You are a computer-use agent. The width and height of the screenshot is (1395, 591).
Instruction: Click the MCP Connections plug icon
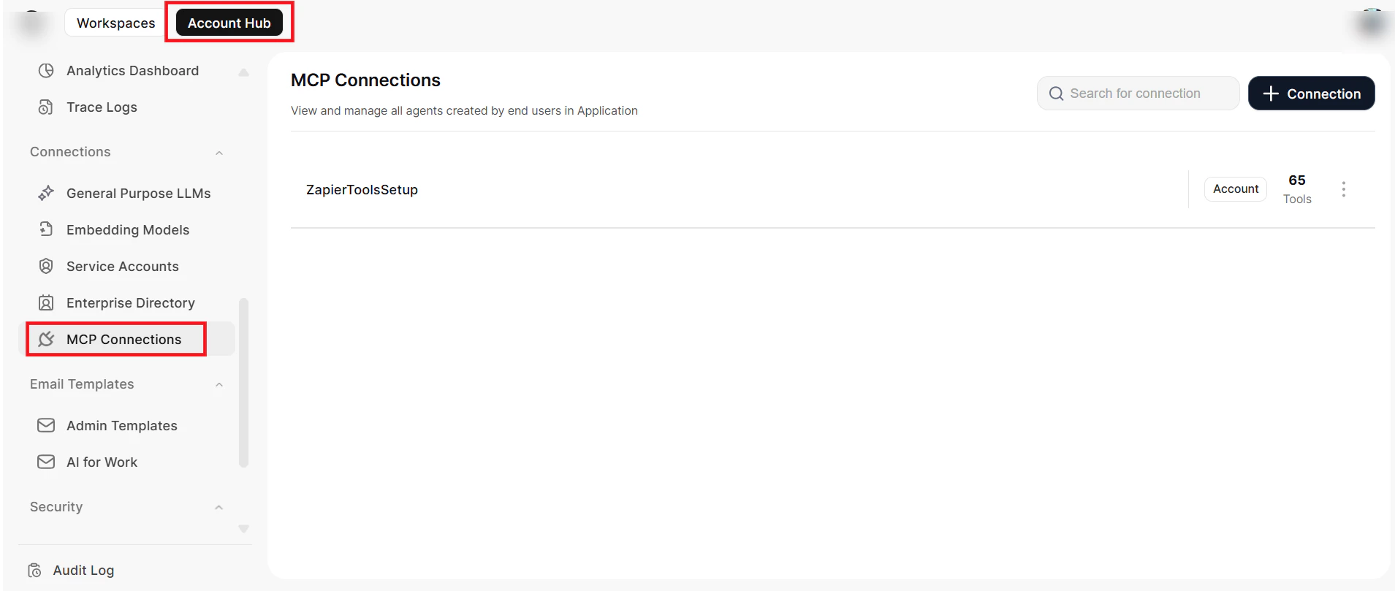pos(46,339)
